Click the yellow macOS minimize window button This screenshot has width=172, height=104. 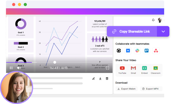coord(20,4)
